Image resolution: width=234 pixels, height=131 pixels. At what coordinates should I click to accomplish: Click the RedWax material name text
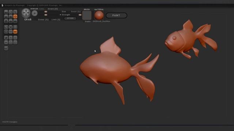pyautogui.click(x=102, y=21)
